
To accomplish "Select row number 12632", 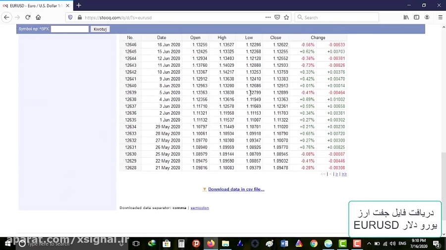I will click(130, 140).
